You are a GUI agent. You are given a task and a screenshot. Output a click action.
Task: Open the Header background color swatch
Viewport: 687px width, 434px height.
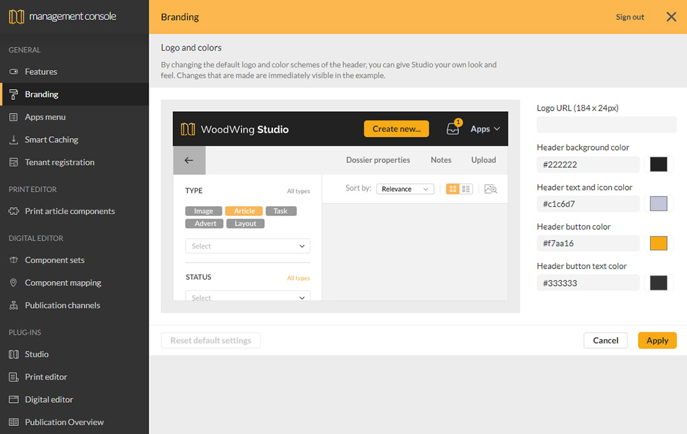point(658,164)
